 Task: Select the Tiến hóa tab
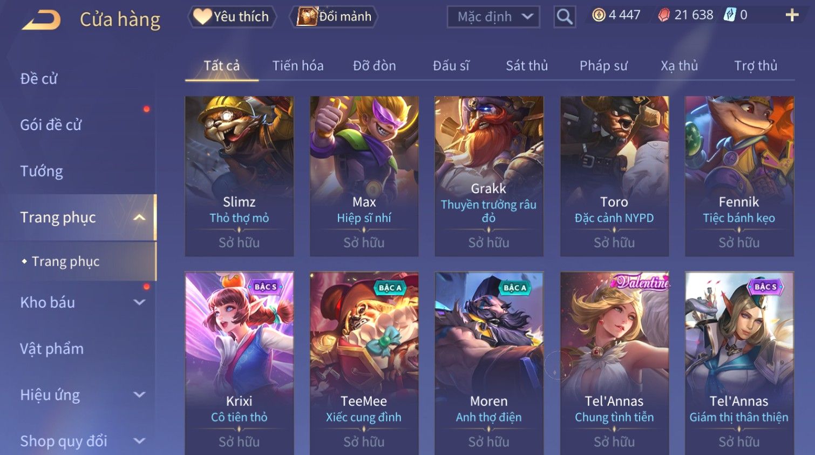(298, 66)
